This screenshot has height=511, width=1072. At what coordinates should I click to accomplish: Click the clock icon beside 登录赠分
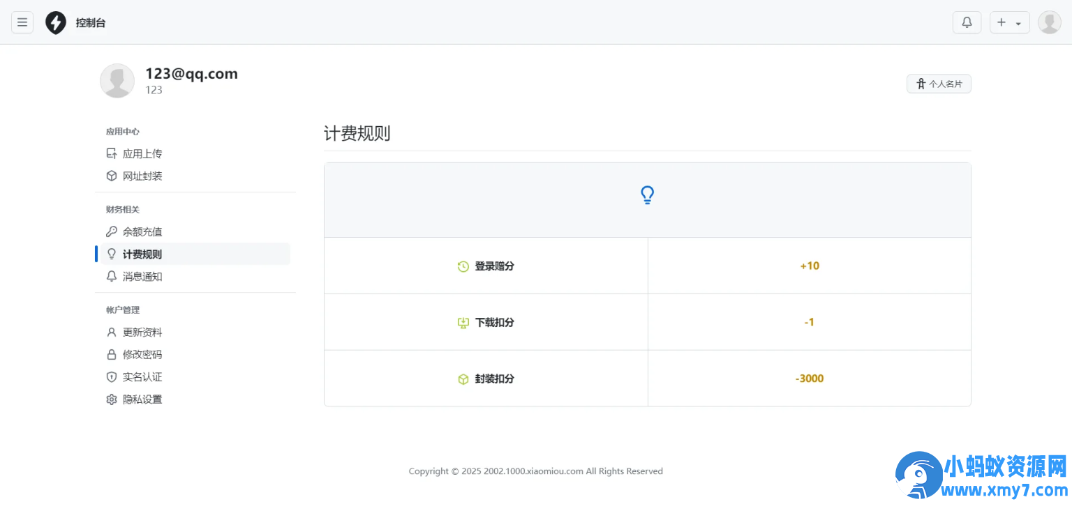tap(463, 266)
